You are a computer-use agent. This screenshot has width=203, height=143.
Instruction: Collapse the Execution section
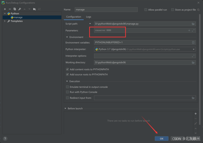pyautogui.click(x=67, y=81)
